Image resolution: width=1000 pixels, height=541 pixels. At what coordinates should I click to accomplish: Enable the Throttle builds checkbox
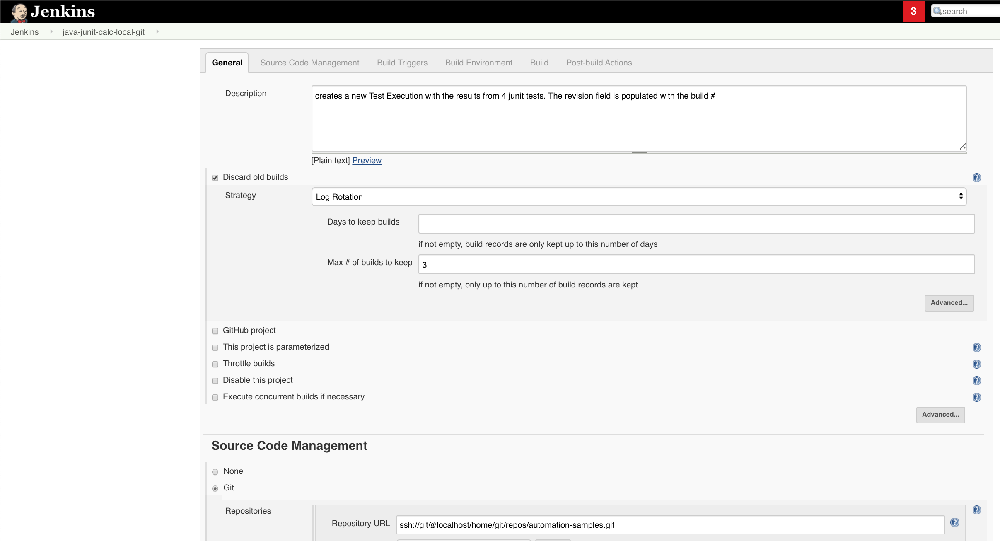[x=215, y=364]
